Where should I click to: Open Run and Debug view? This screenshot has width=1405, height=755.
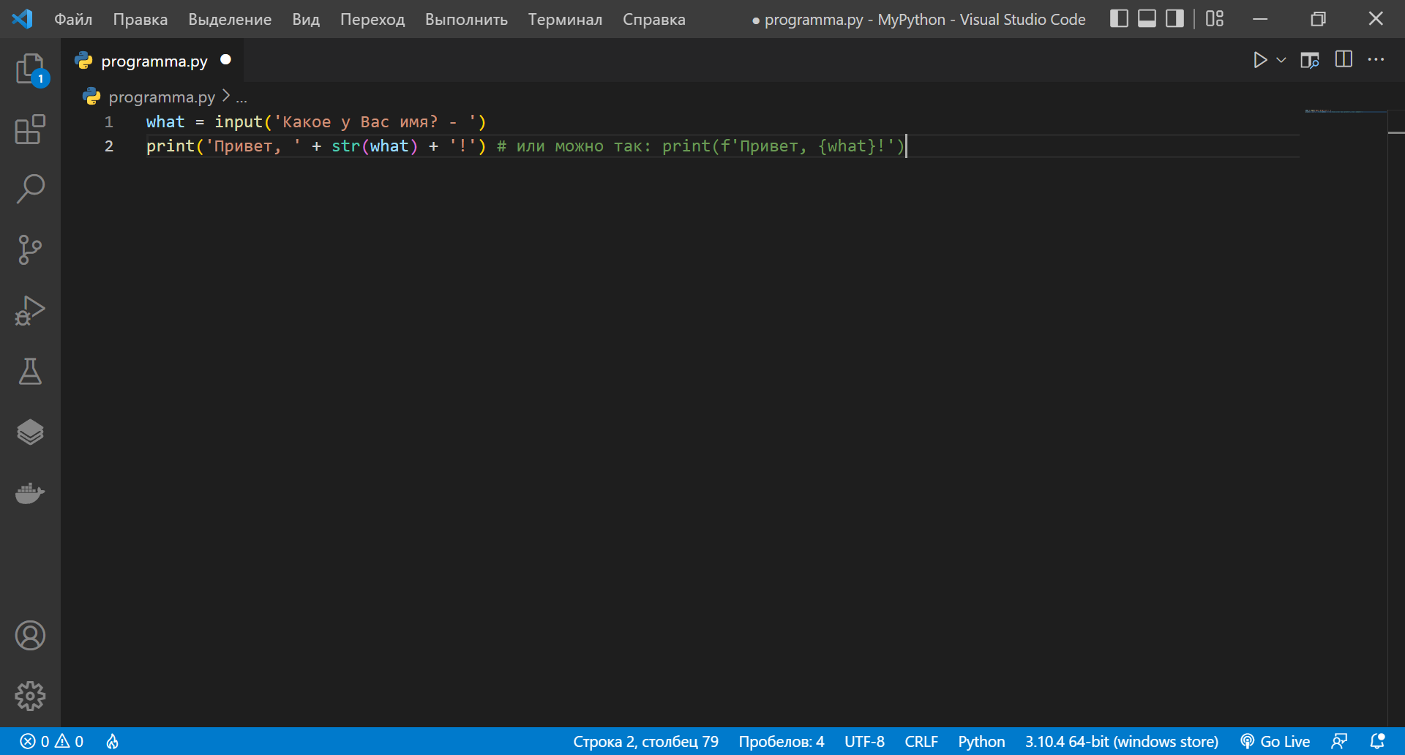point(30,310)
